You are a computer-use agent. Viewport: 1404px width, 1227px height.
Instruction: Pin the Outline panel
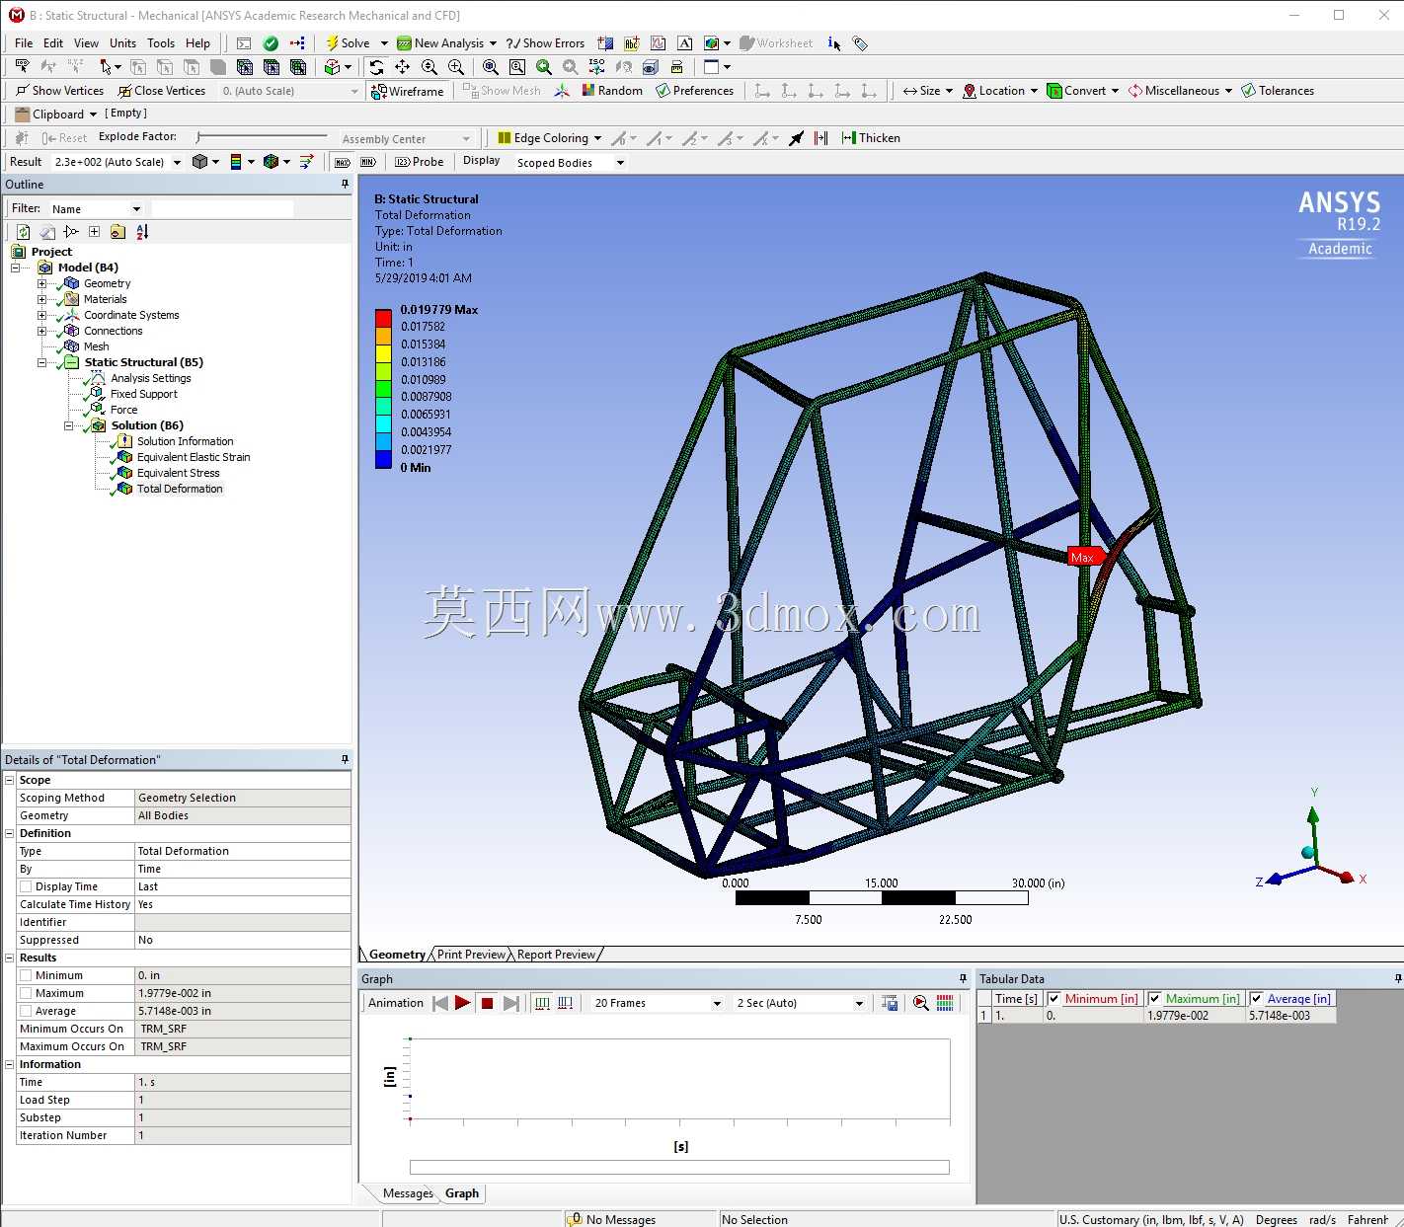coord(345,185)
